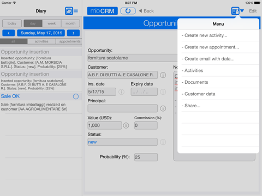Click the Customer field

[x=122, y=75]
